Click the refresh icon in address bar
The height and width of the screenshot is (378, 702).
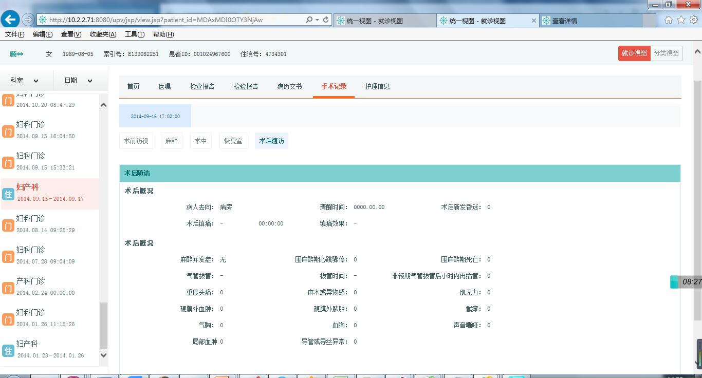(x=326, y=20)
